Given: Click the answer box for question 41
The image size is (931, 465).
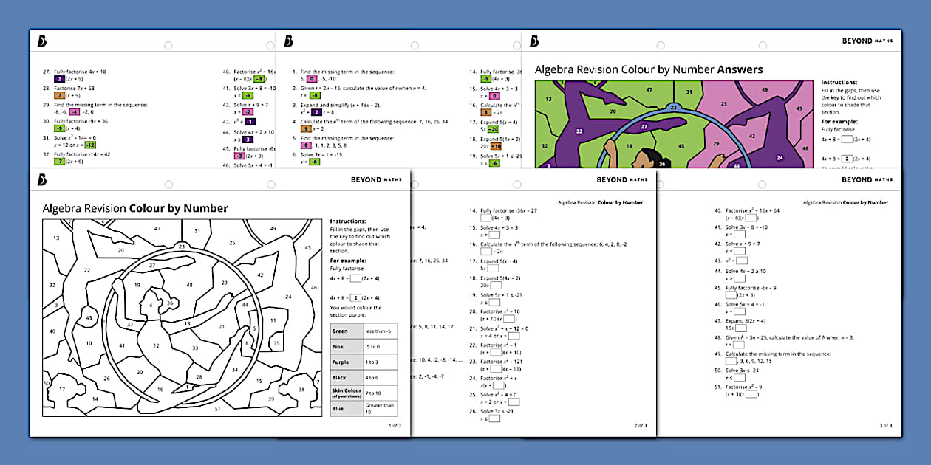Looking at the screenshot, I should click(x=738, y=235).
